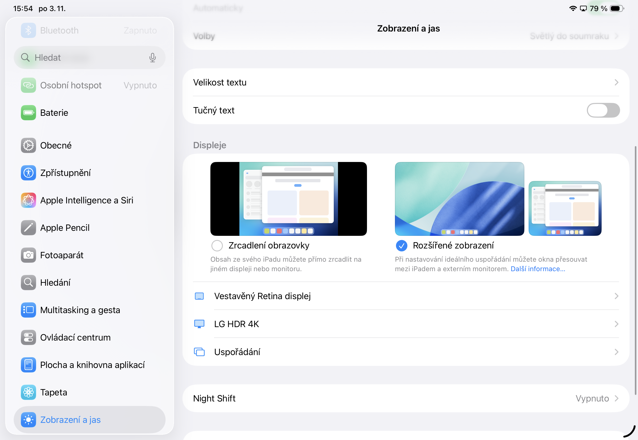Open Bateria settings via battery icon
The height and width of the screenshot is (440, 638).
(28, 113)
